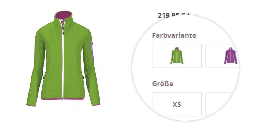
Task: Click the pink hem trim at the jacket bottom
Action: coord(63,99)
